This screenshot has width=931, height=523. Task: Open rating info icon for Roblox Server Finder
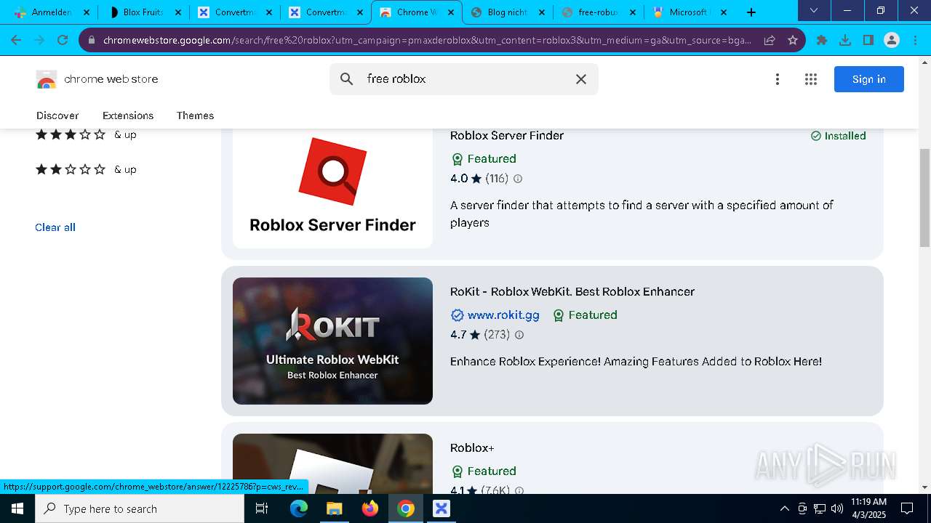tap(518, 179)
